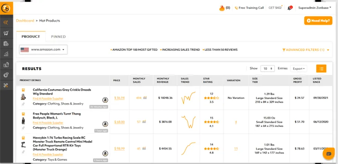Click the $98.99 price link
This screenshot has height=164, width=338.
tap(119, 149)
